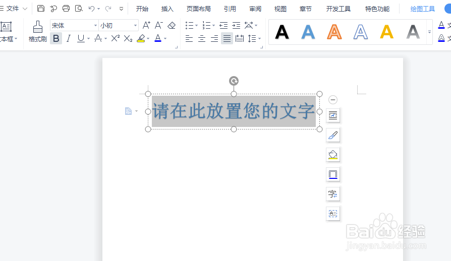Open the 特色功能 tab
This screenshot has height=261, width=451.
coord(377,9)
